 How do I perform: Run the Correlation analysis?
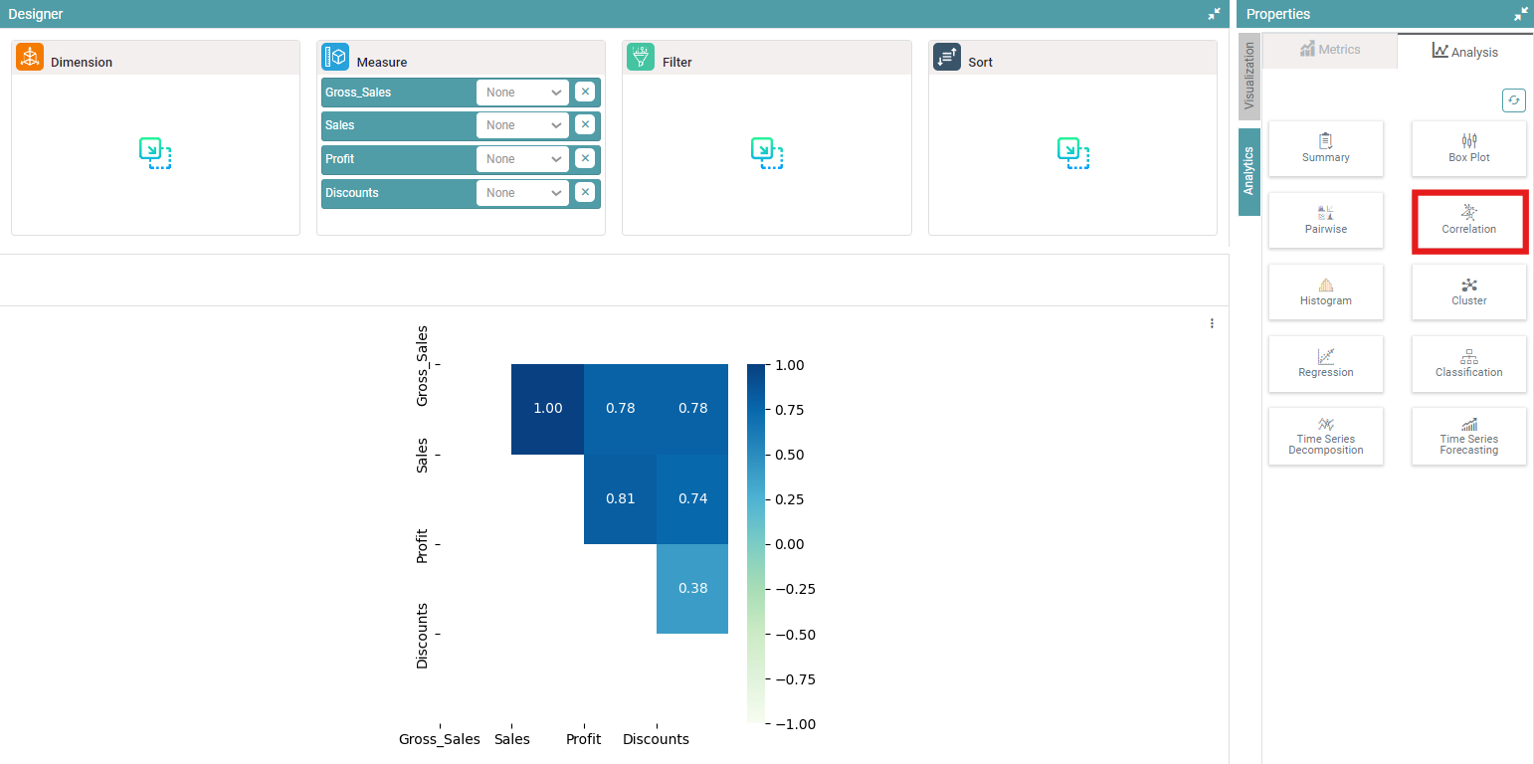point(1468,221)
